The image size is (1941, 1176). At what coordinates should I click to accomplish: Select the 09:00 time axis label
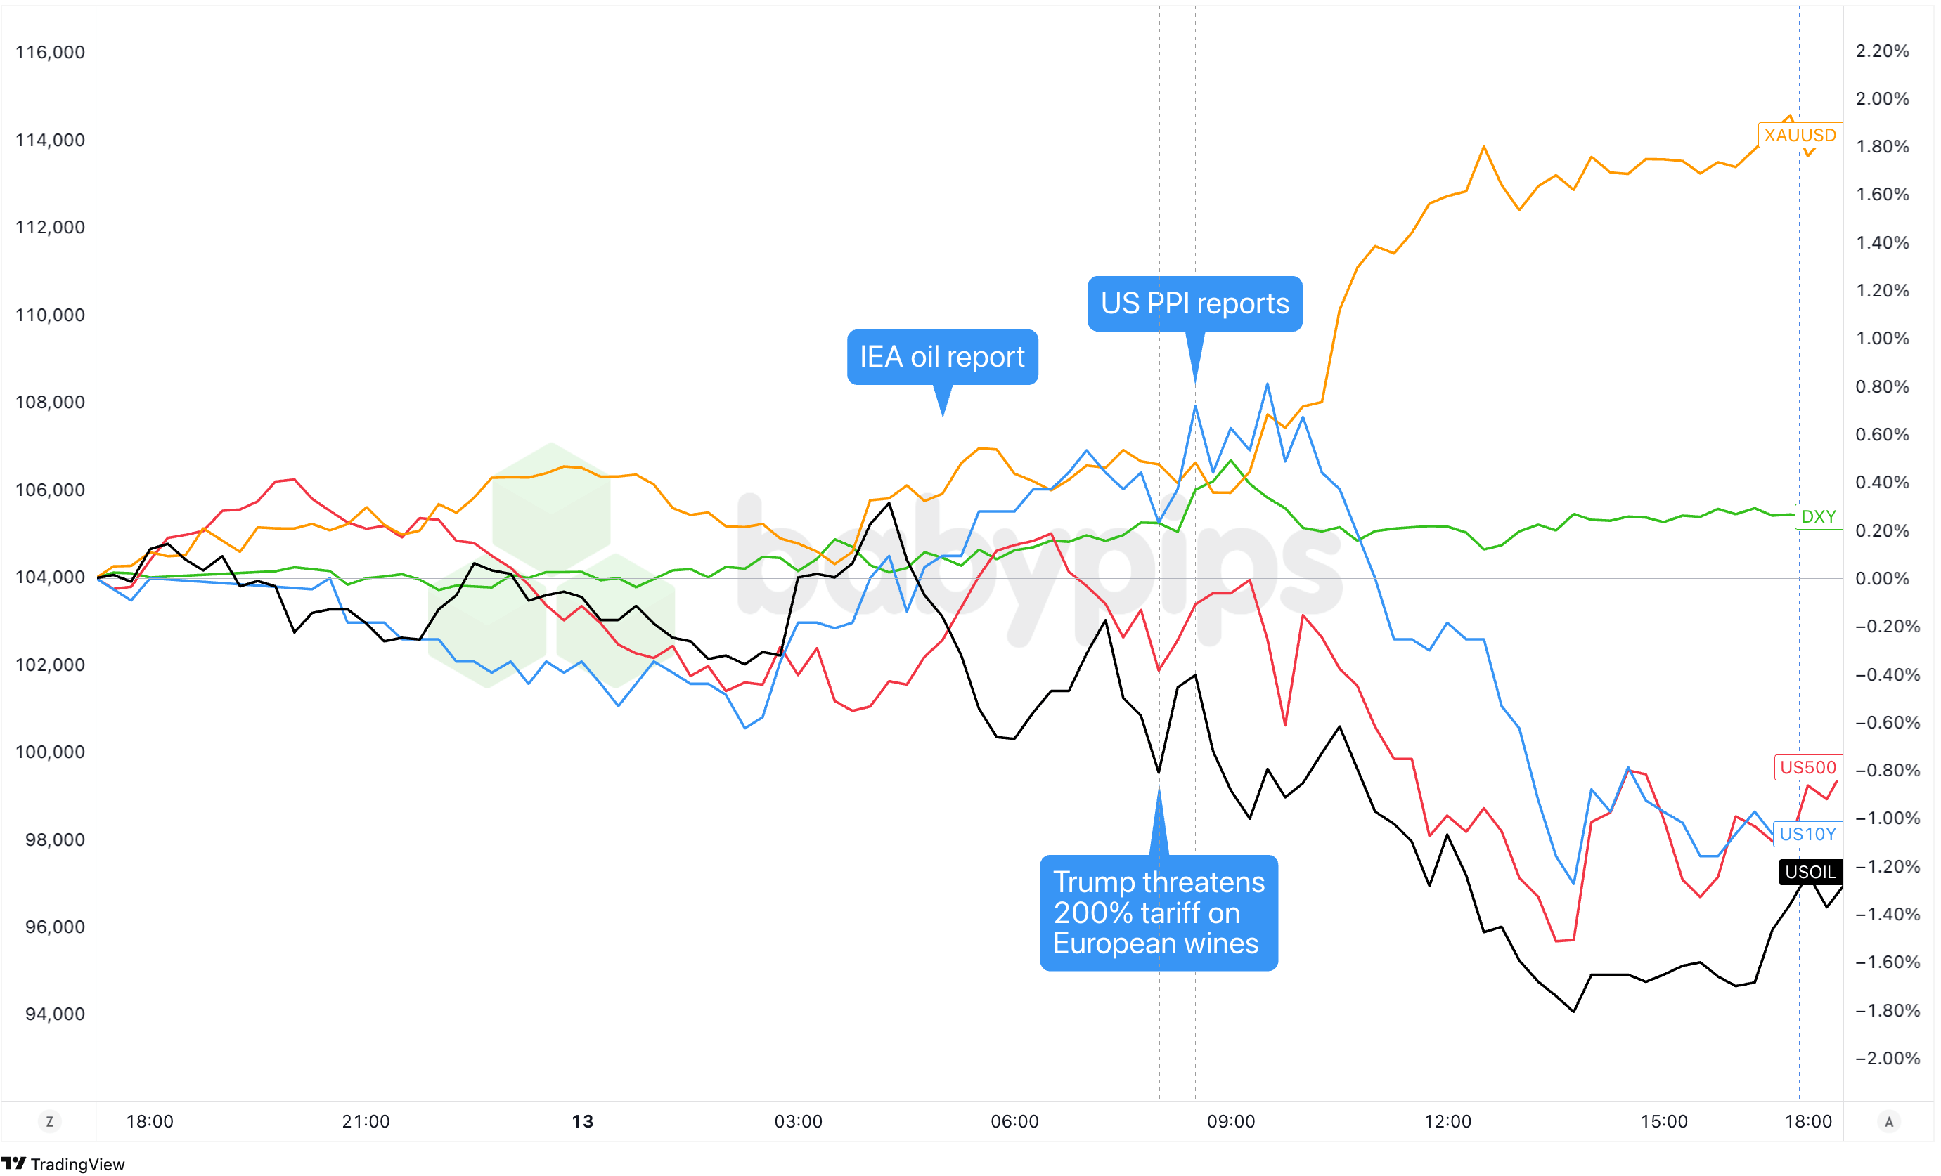pyautogui.click(x=1230, y=1122)
